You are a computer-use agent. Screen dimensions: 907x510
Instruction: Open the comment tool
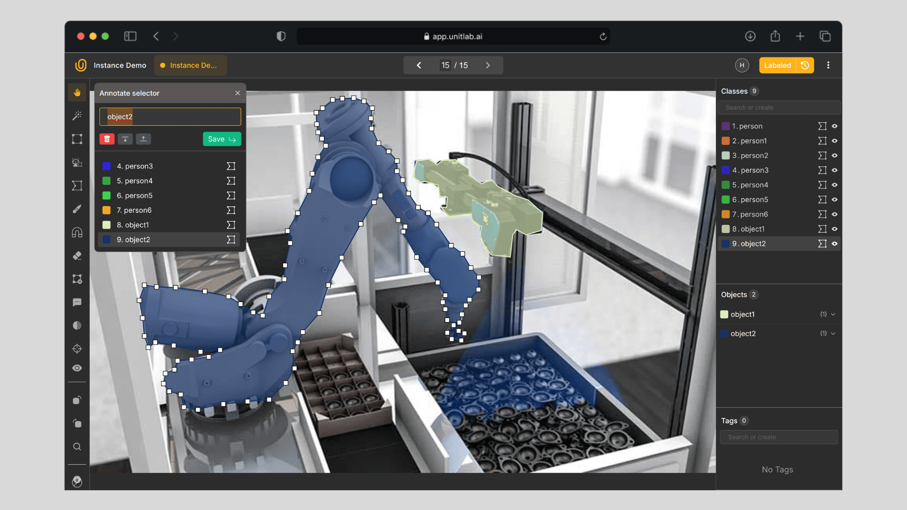[x=77, y=302]
